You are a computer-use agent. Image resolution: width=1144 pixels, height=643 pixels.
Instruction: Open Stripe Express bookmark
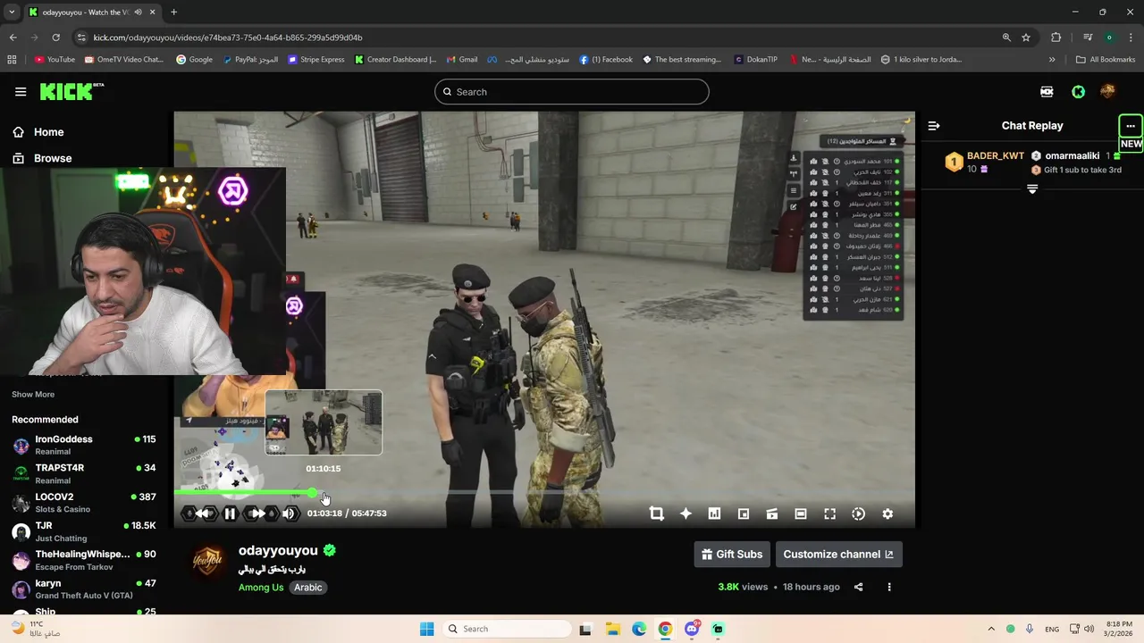tap(315, 60)
